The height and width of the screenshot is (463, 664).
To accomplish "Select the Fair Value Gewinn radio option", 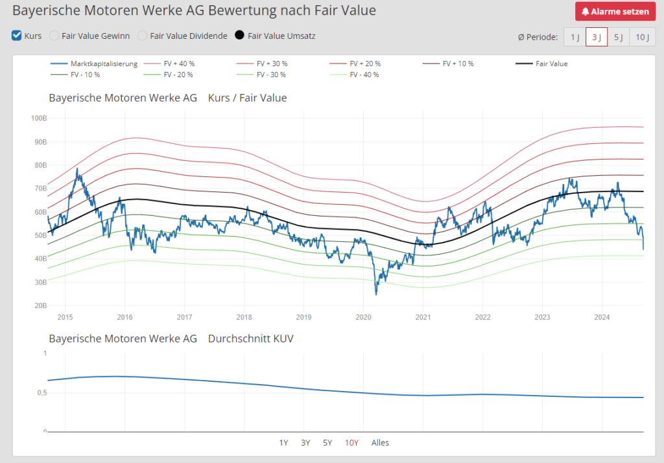I will (54, 36).
